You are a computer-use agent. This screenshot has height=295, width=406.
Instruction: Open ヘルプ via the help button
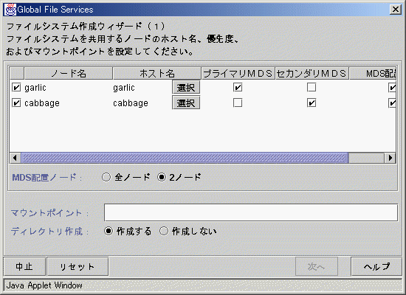[x=376, y=266]
